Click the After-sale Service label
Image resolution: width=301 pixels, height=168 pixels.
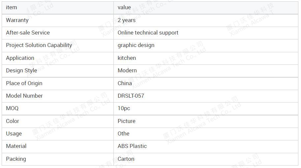click(x=28, y=33)
